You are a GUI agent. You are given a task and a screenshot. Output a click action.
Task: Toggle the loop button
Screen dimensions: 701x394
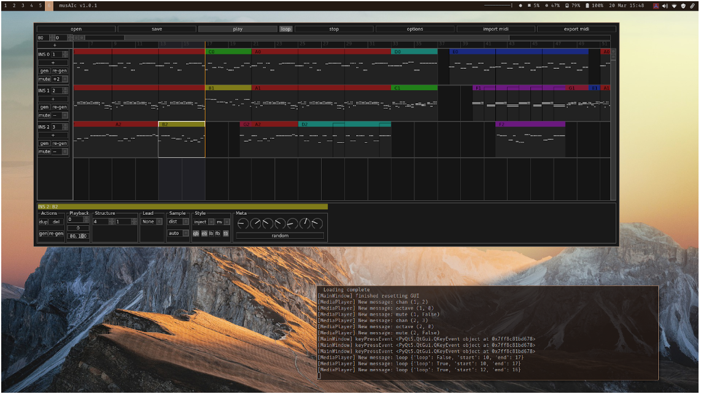click(285, 29)
